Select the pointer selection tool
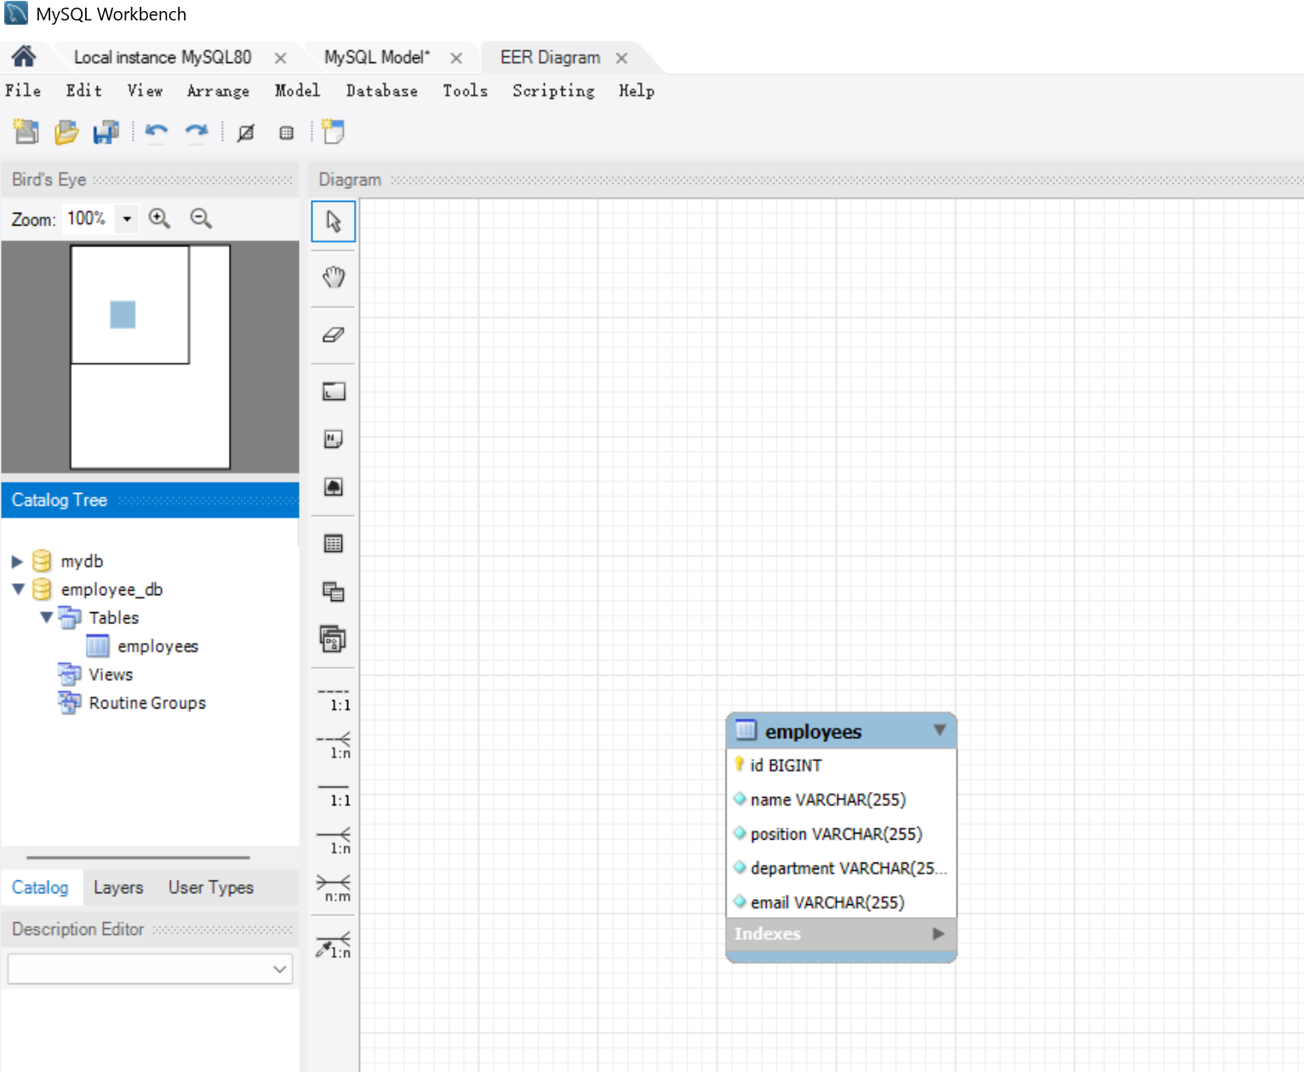1304x1072 pixels. (334, 221)
